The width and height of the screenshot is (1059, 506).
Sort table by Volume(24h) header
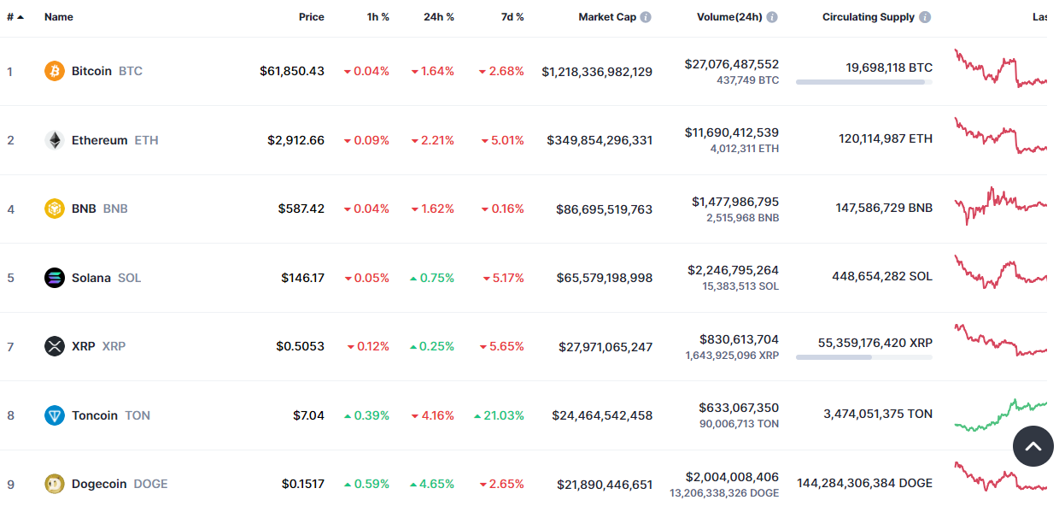tap(729, 17)
